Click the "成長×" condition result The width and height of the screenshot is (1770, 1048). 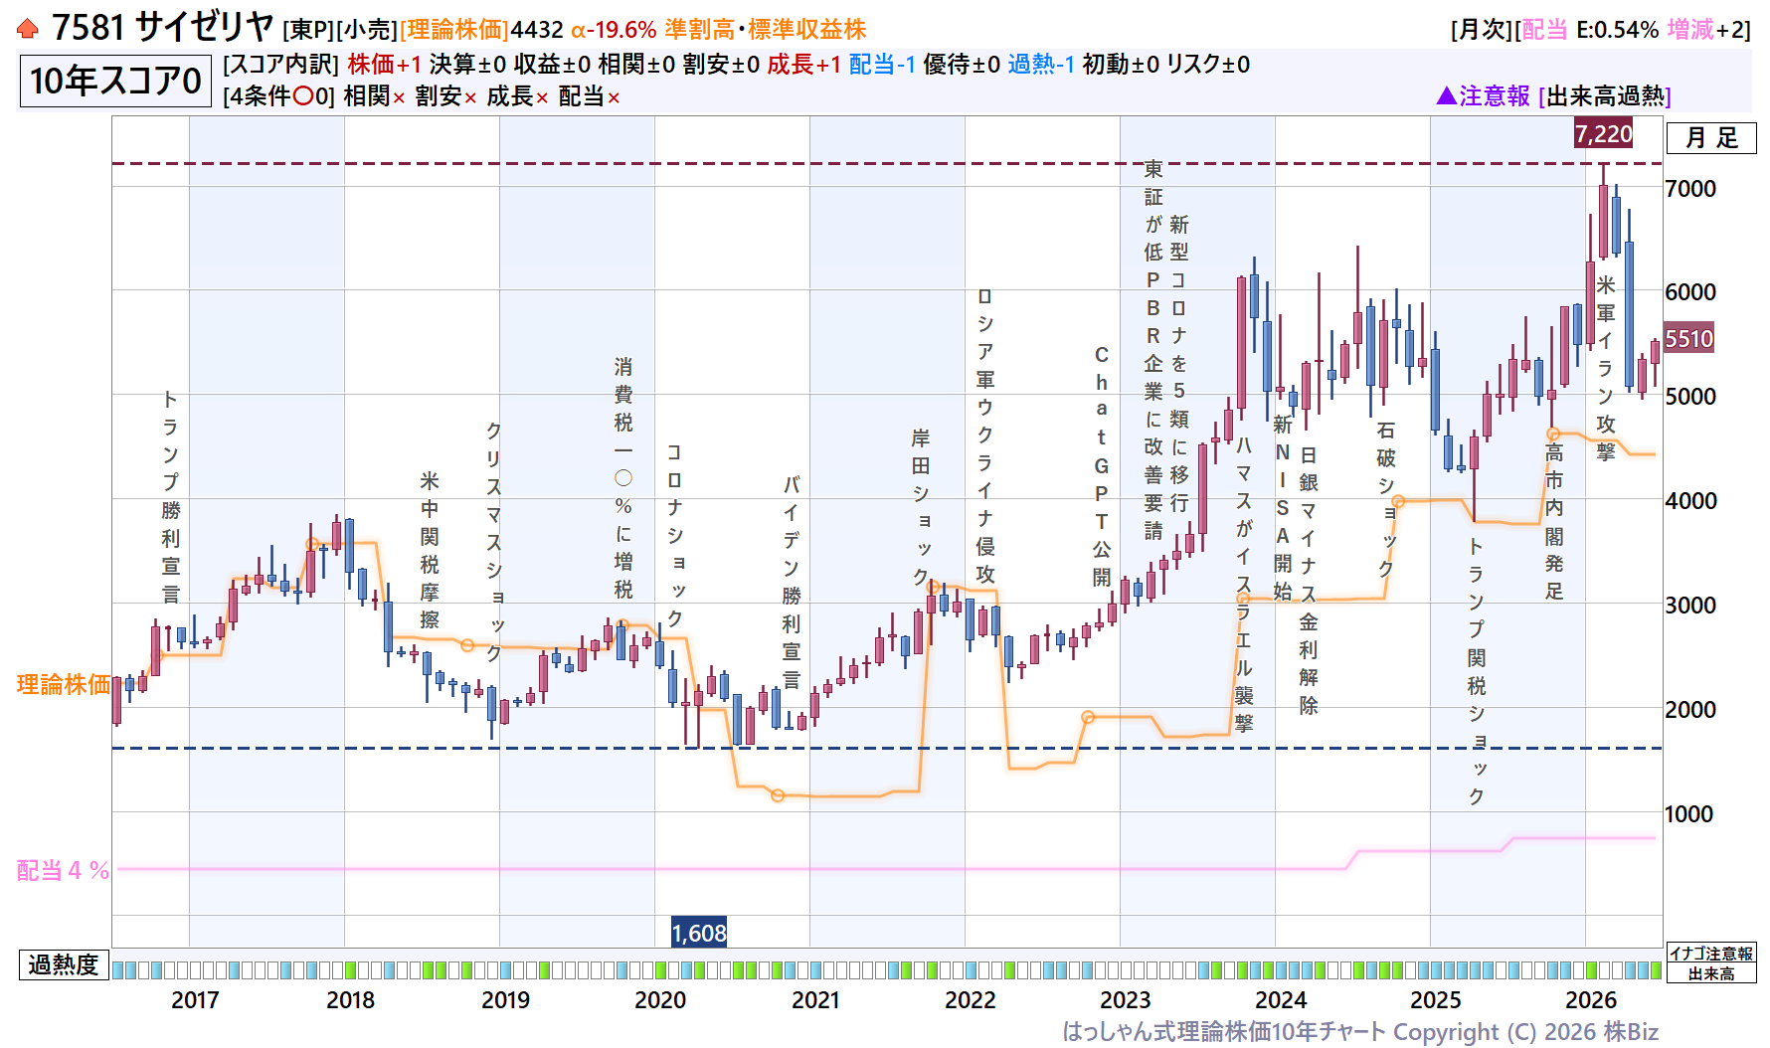[518, 96]
